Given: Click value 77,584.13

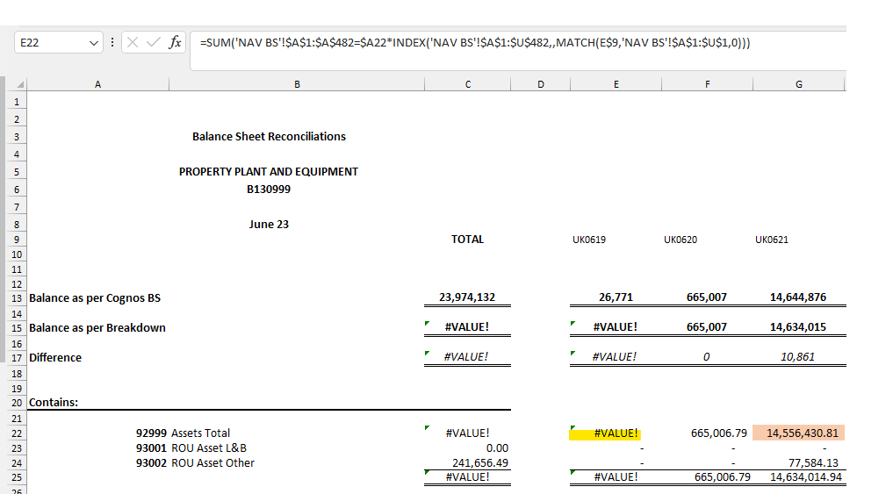Looking at the screenshot, I should [813, 463].
